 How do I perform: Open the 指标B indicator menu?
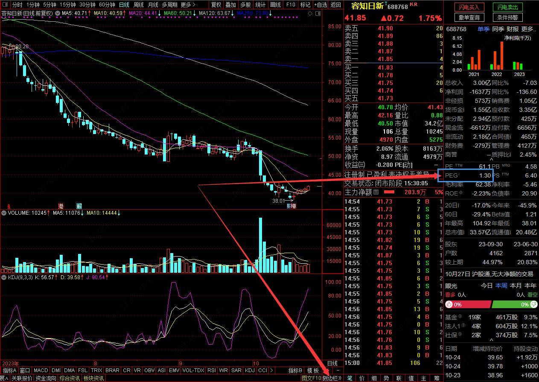click(295, 370)
